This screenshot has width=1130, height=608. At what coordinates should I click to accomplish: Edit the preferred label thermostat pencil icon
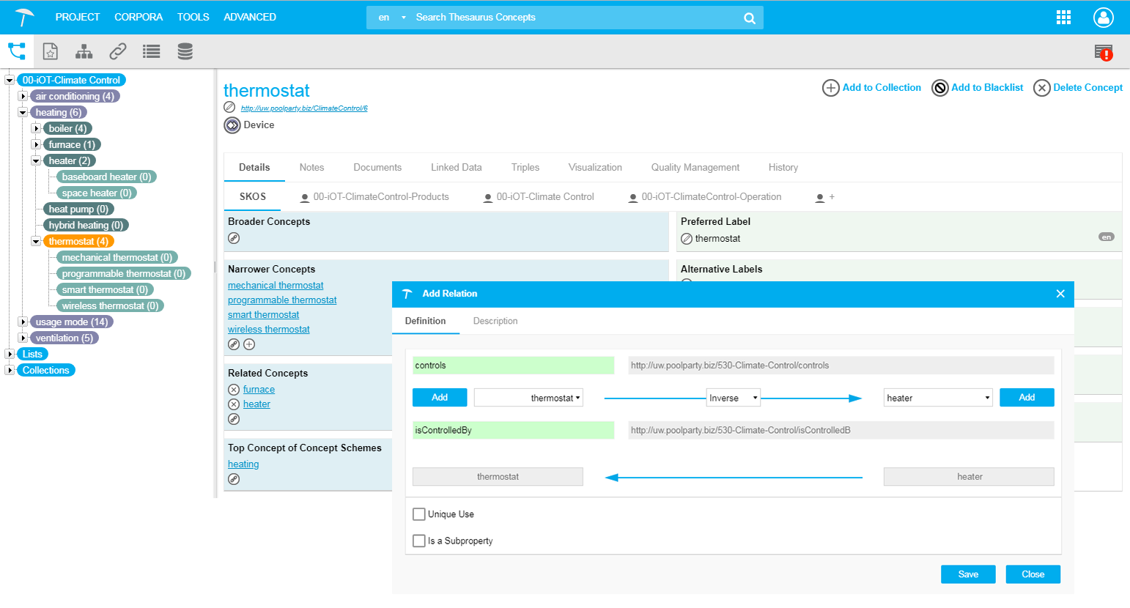coord(687,239)
